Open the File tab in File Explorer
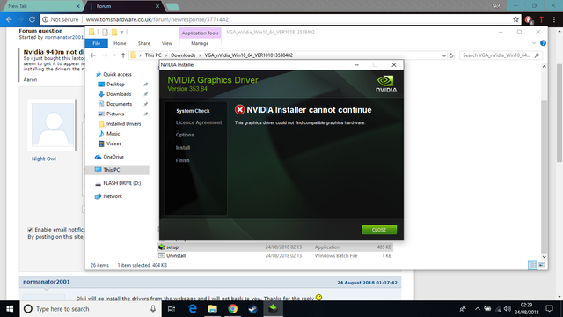Image resolution: width=563 pixels, height=317 pixels. click(96, 43)
